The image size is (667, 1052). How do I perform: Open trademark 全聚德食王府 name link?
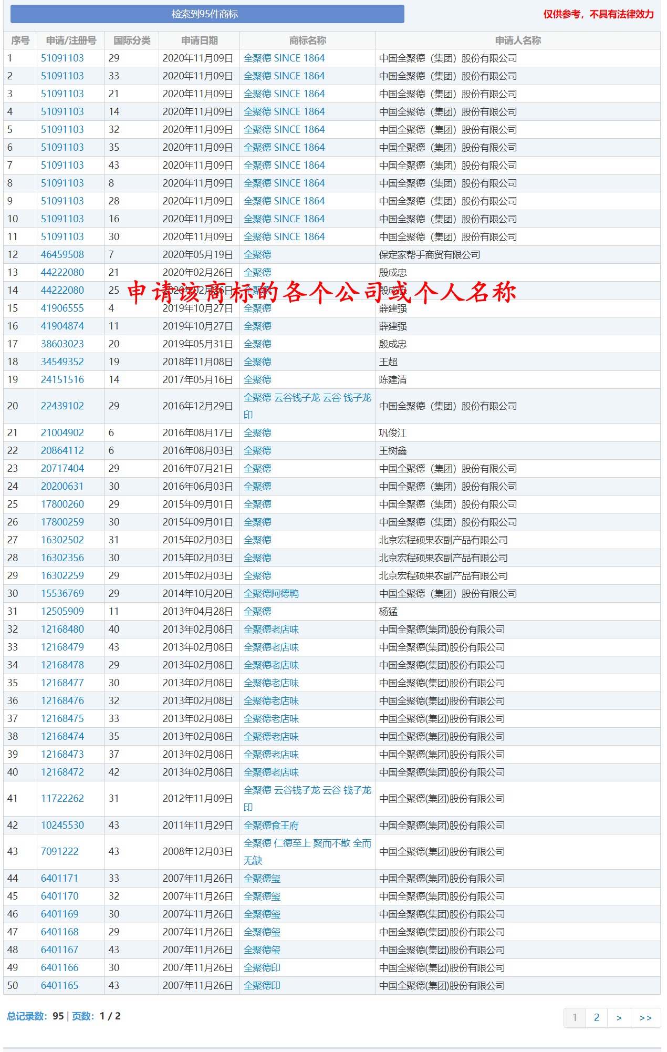[271, 826]
